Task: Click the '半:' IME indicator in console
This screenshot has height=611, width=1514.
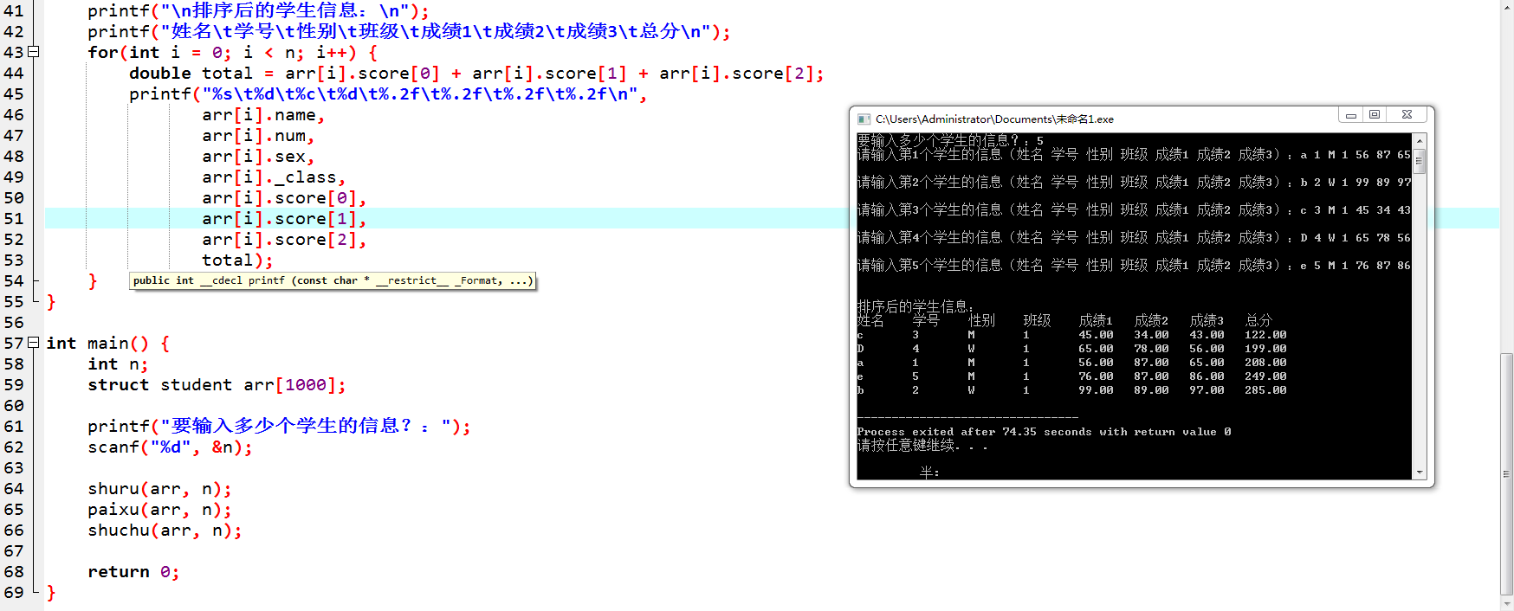Action: point(929,473)
